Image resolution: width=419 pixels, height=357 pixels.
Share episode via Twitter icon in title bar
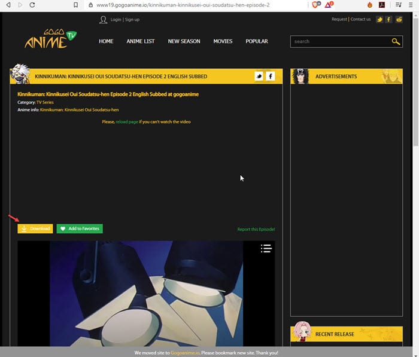(259, 77)
